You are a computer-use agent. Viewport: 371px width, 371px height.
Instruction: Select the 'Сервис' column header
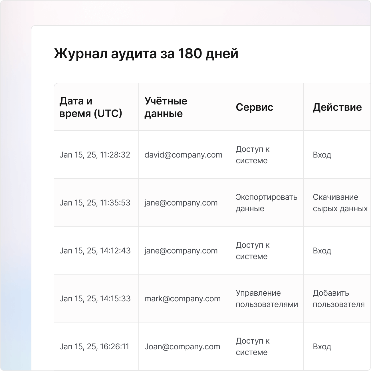[x=254, y=107]
